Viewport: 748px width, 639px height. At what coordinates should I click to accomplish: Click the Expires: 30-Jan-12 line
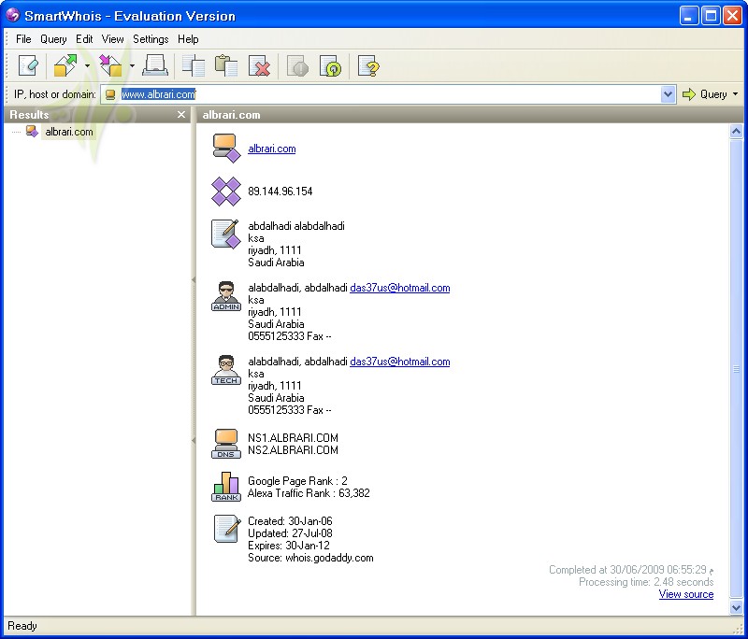pos(289,546)
